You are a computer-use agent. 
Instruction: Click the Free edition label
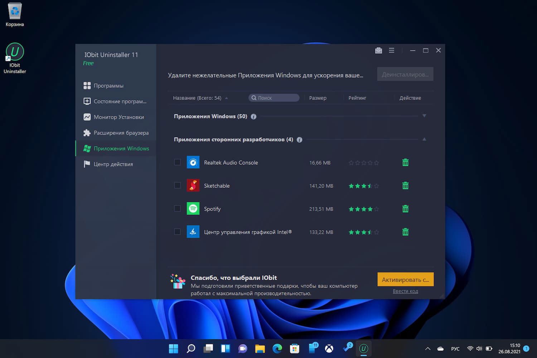click(88, 63)
